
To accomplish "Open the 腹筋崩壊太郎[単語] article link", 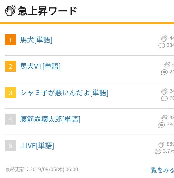I will (x=50, y=119).
